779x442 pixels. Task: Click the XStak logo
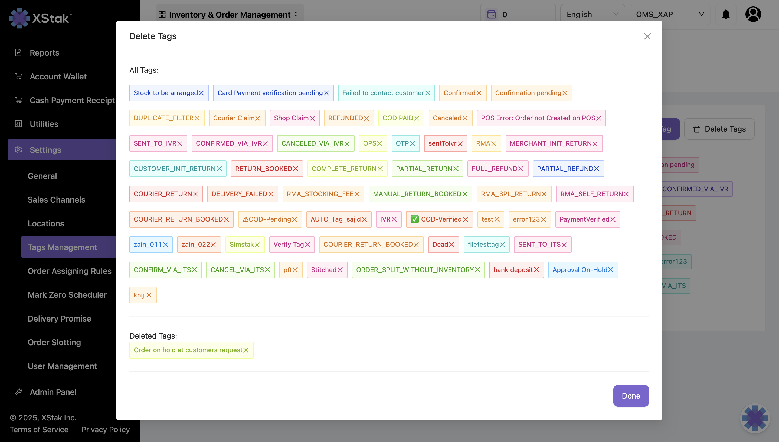pyautogui.click(x=40, y=18)
